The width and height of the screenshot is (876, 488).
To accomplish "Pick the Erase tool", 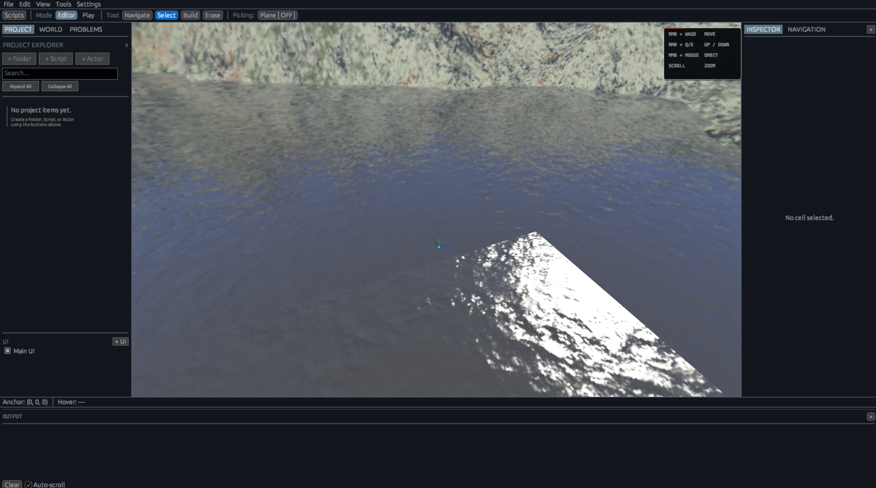I will [212, 15].
